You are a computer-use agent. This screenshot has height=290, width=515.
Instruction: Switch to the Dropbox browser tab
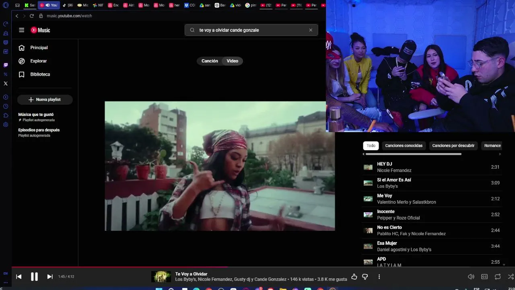coord(190,5)
